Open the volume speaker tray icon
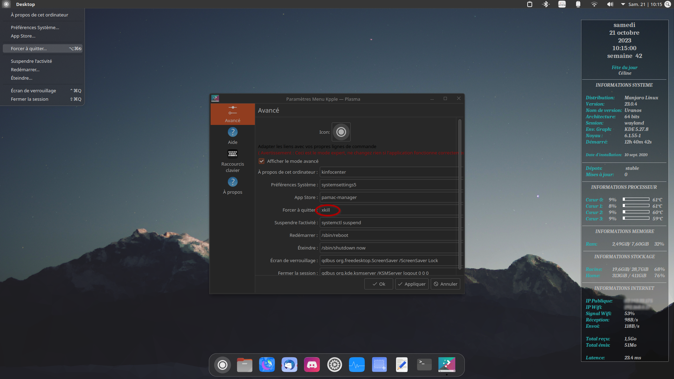The image size is (674, 379). pyautogui.click(x=610, y=4)
